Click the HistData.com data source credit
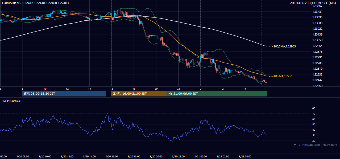340x159 pixels. (316, 145)
